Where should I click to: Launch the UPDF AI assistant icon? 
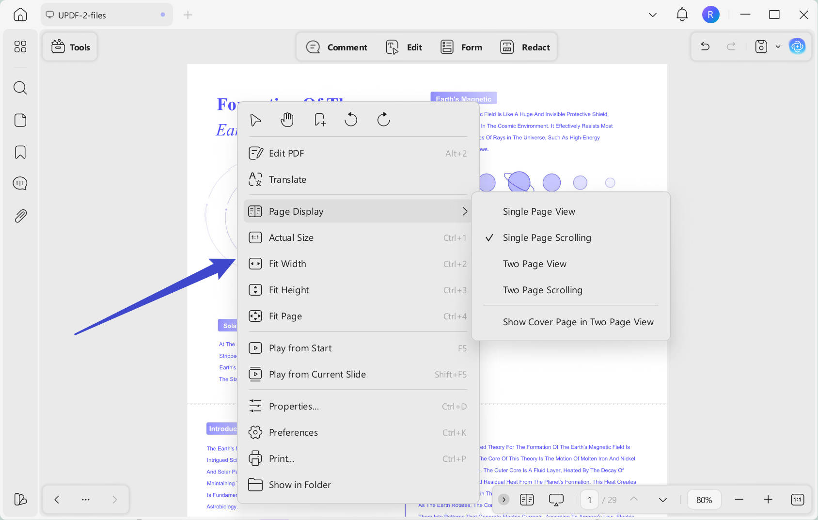797,47
